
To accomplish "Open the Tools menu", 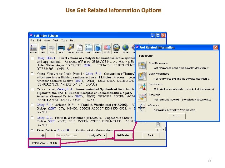I will [64, 40].
